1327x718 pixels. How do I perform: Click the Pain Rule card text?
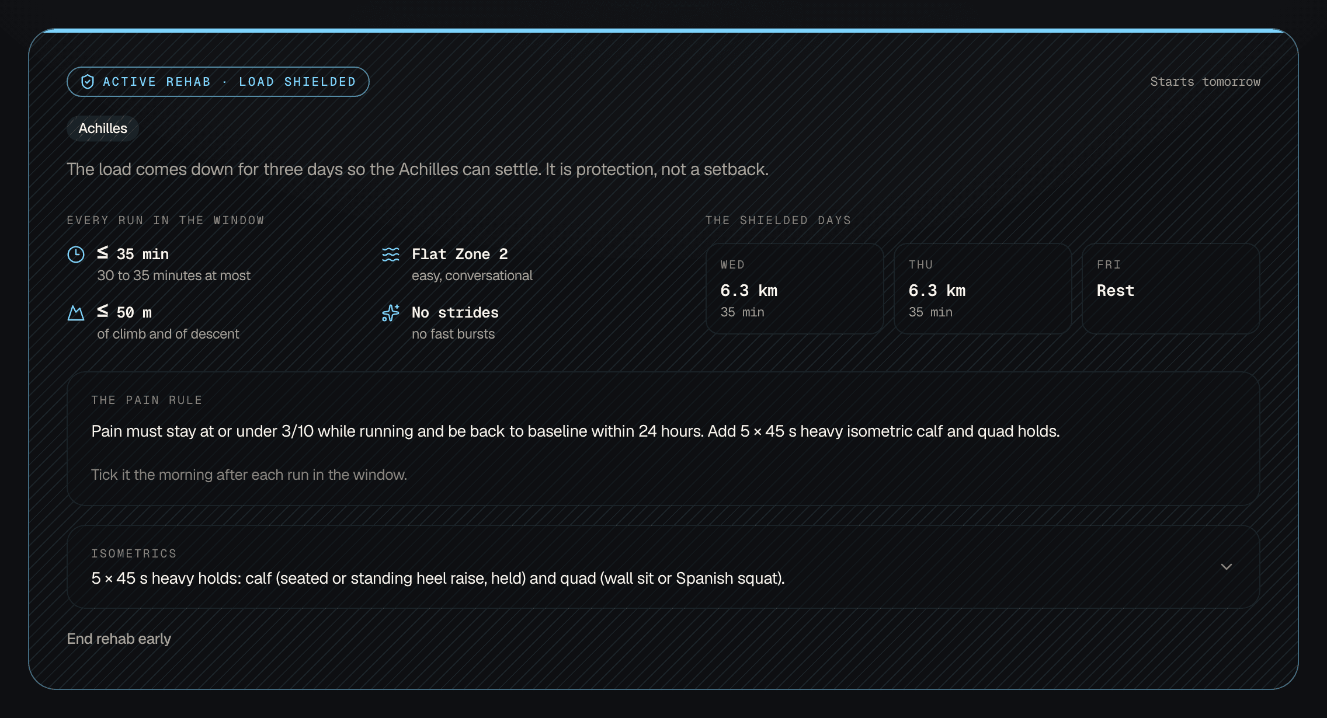[x=575, y=431]
